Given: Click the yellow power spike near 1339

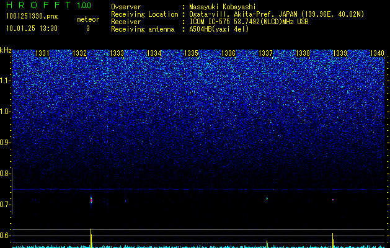Looking at the screenshot, I should (x=333, y=241).
